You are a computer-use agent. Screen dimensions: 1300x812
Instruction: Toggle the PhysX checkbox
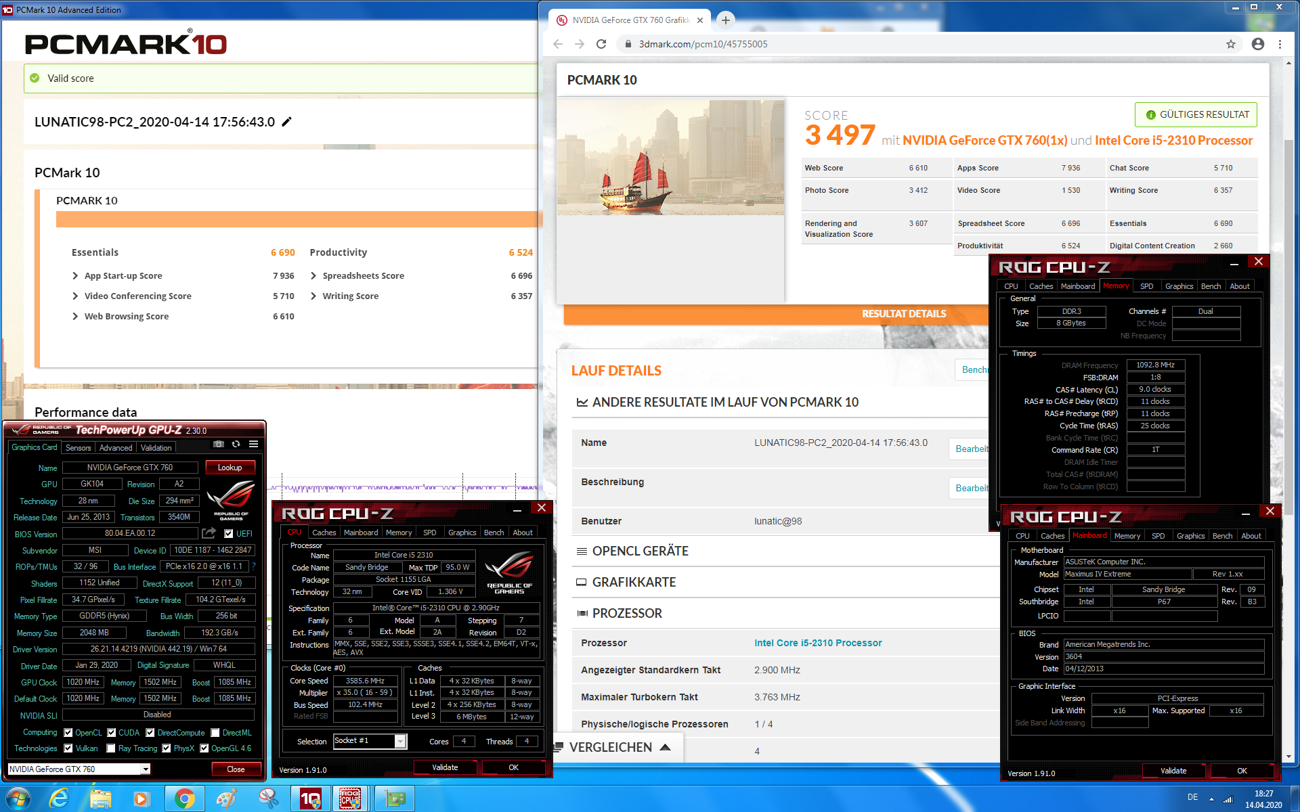[x=167, y=748]
